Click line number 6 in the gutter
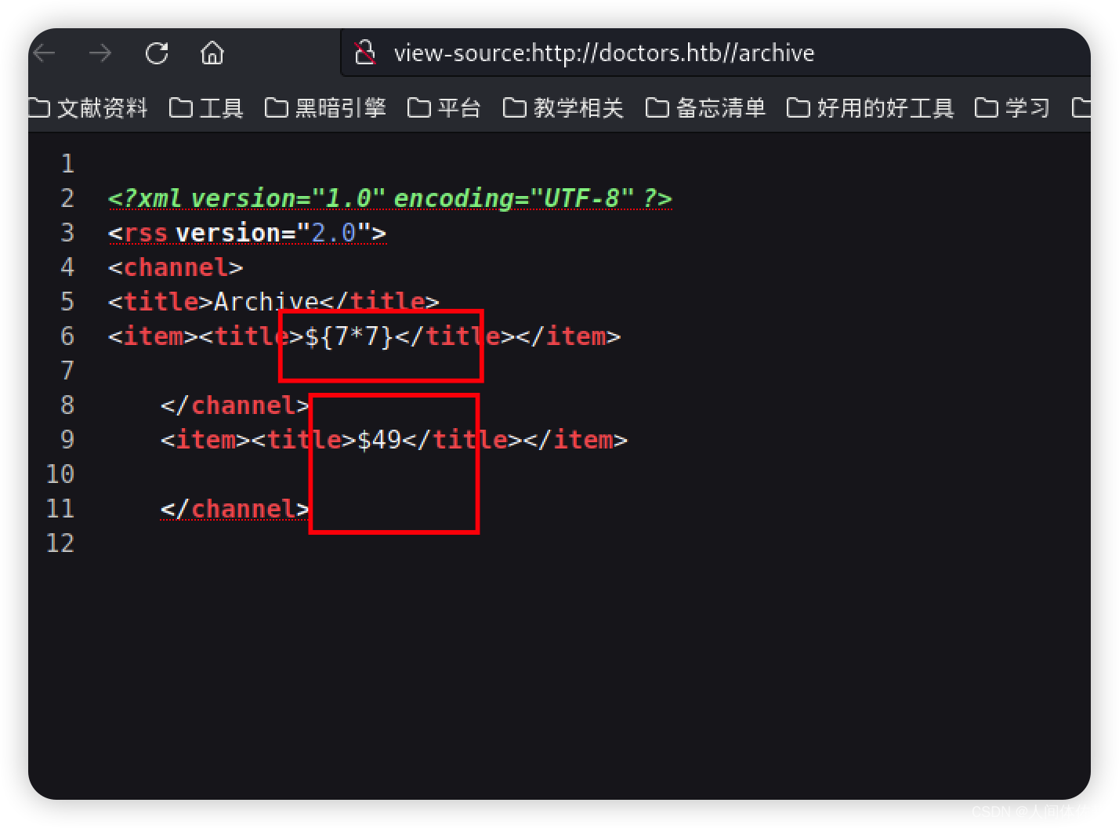Image resolution: width=1119 pixels, height=828 pixels. point(67,336)
